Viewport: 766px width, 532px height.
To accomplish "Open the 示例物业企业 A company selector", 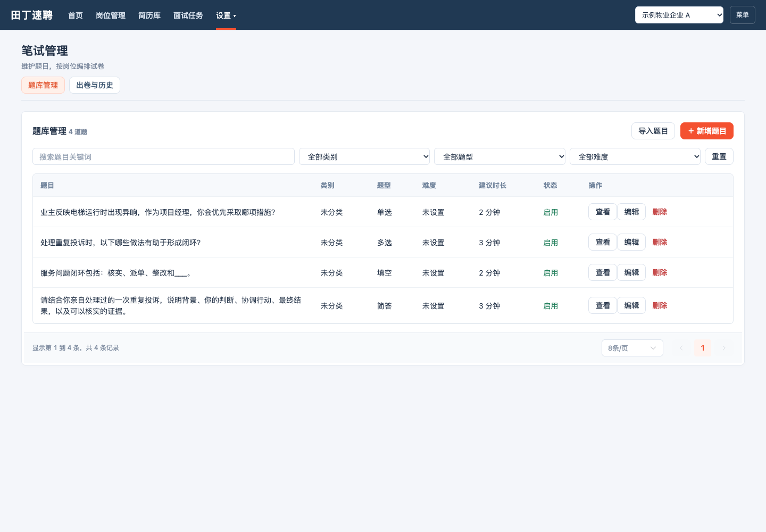I will pyautogui.click(x=679, y=15).
